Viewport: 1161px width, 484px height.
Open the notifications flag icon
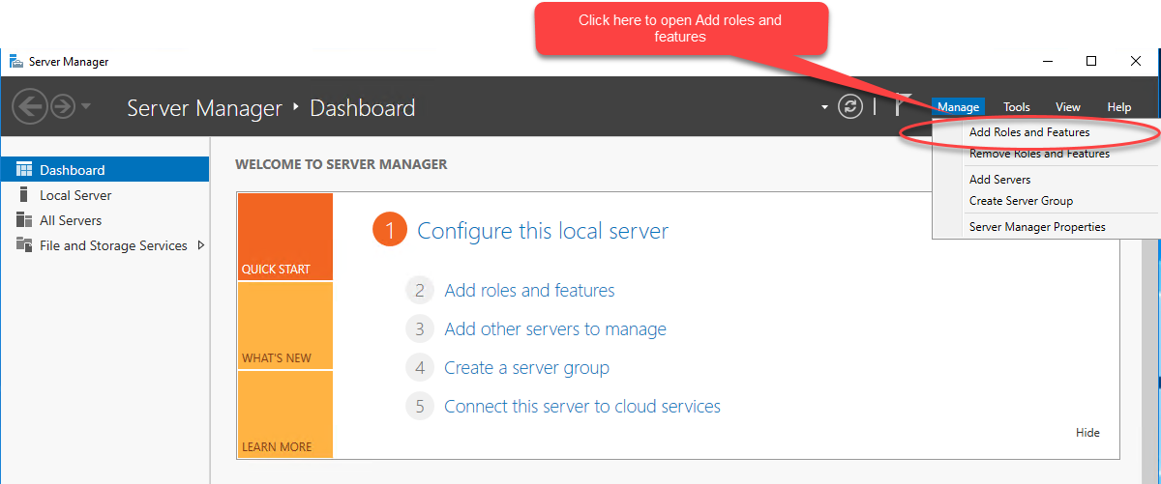(901, 105)
